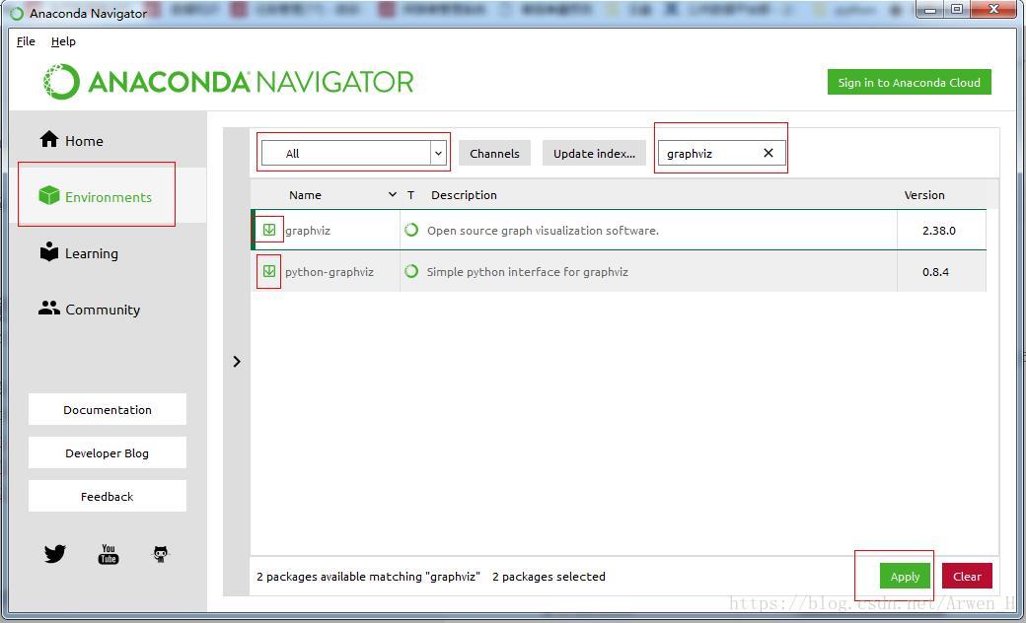Open the GitHub octocat icon

pos(160,554)
